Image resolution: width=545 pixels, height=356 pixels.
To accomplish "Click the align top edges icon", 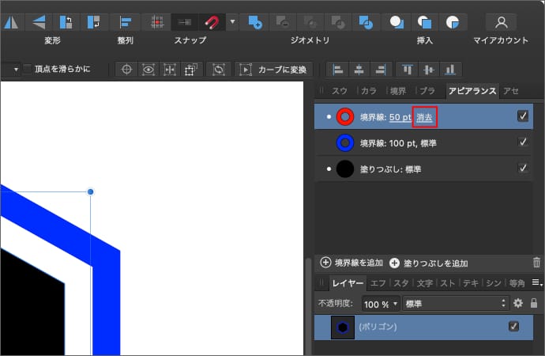I will pyautogui.click(x=407, y=70).
